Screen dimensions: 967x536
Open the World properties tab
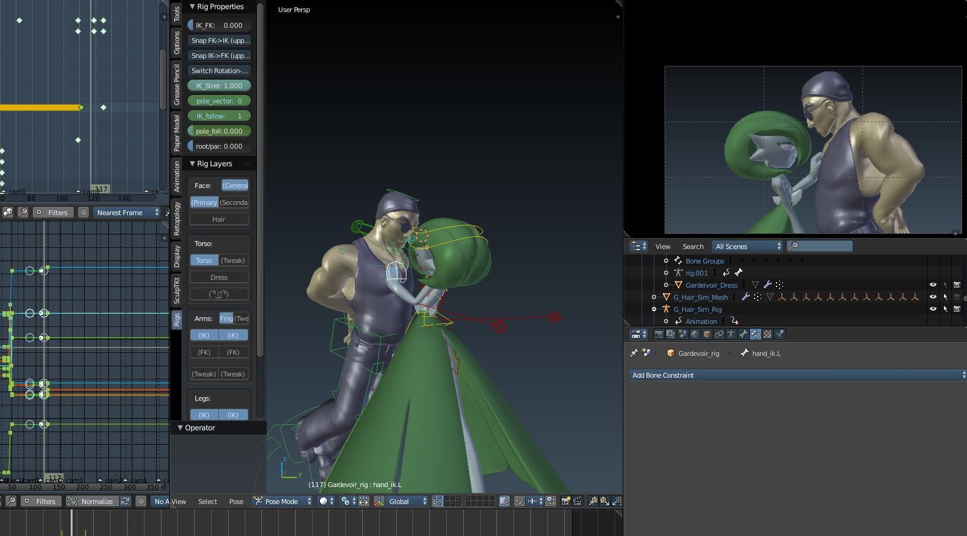pos(695,334)
